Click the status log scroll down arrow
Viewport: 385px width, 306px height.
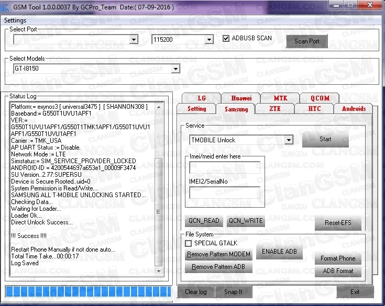(x=159, y=271)
